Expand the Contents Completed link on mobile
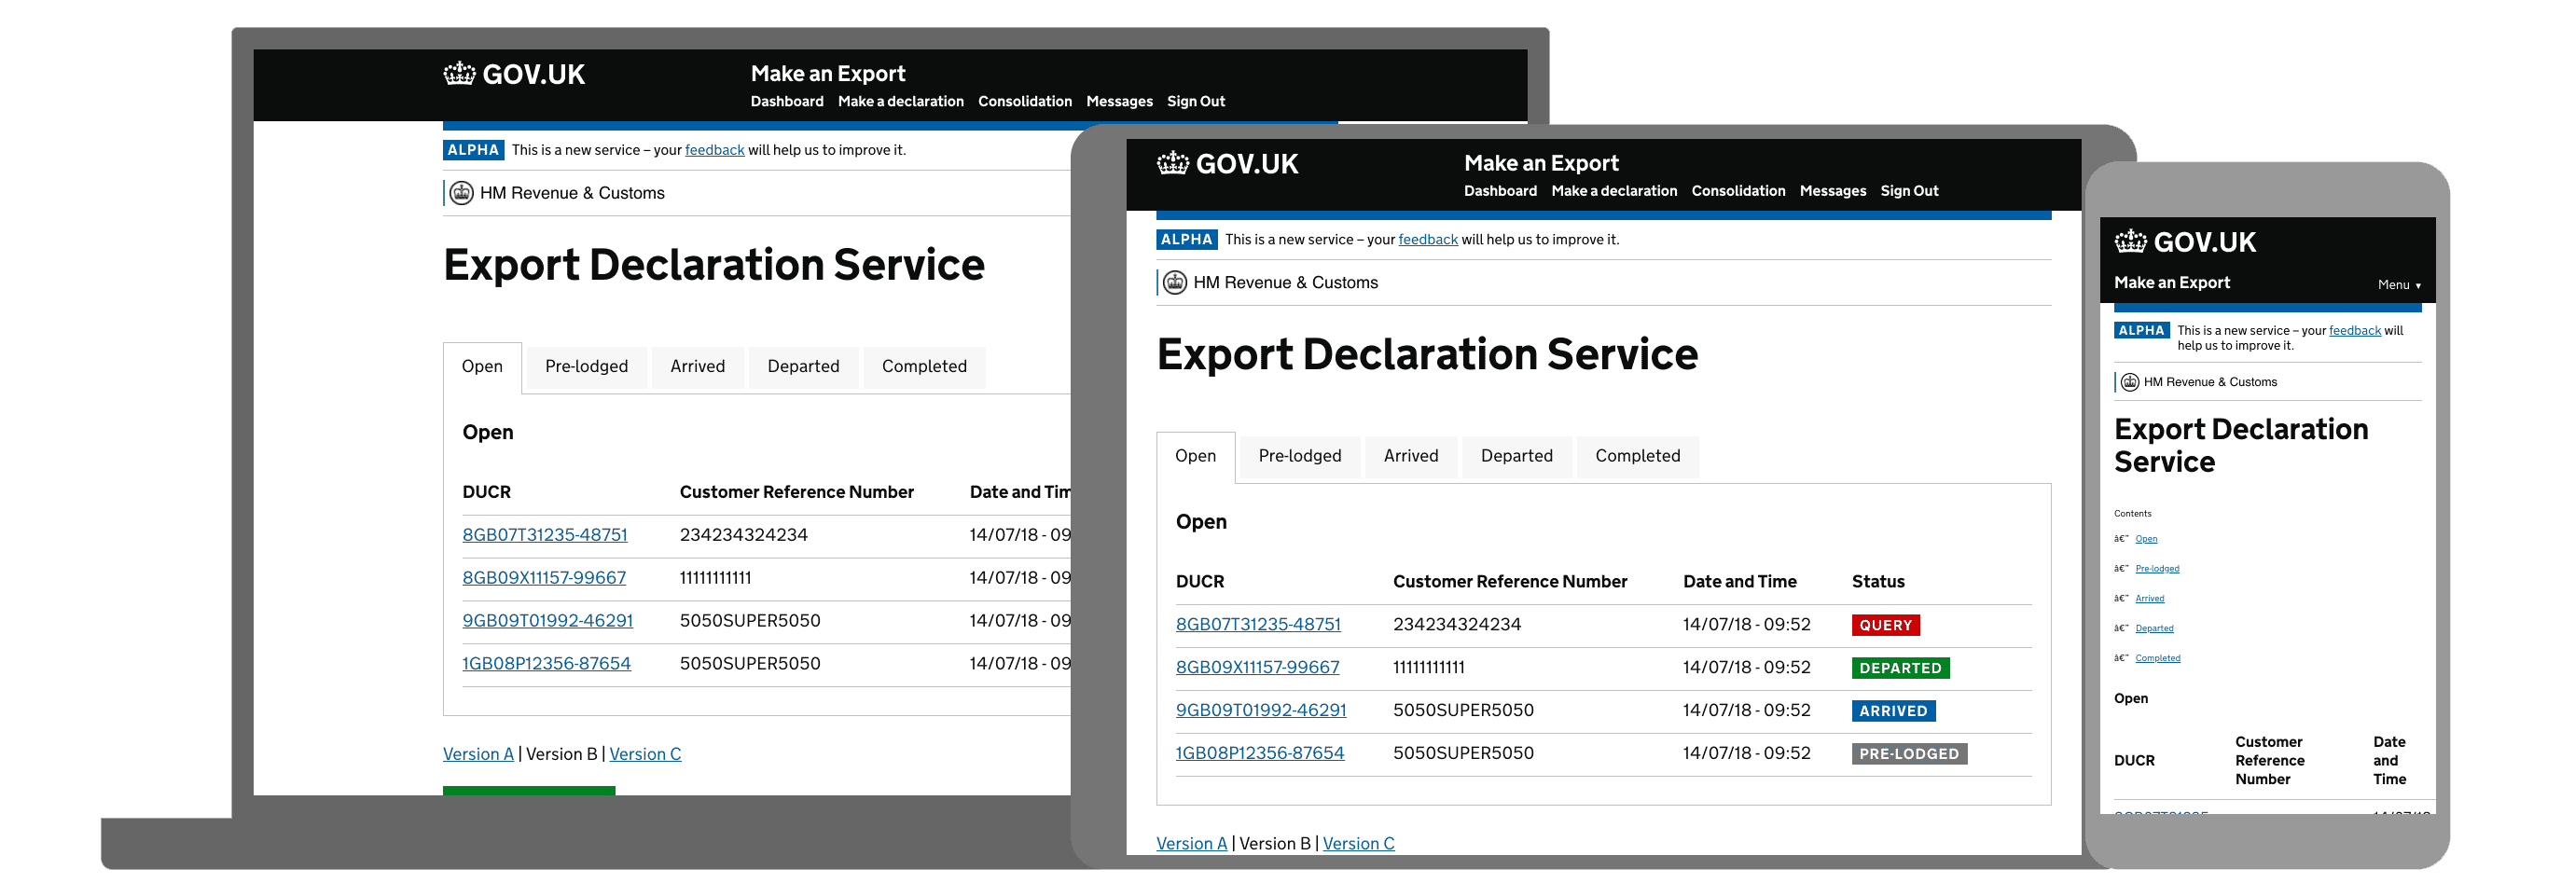The image size is (2575, 883). pyautogui.click(x=2157, y=657)
